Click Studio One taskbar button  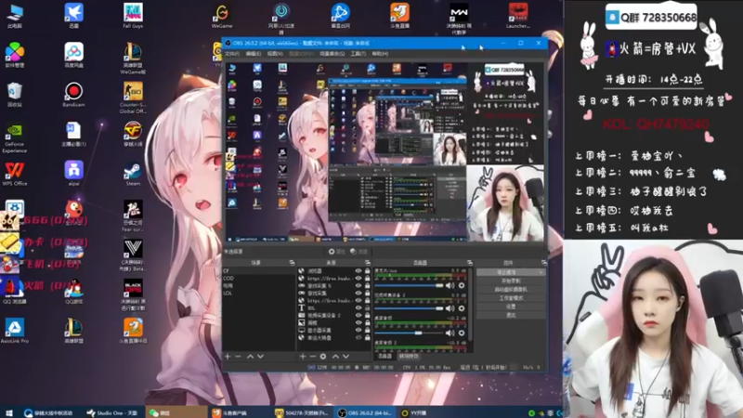click(x=112, y=412)
